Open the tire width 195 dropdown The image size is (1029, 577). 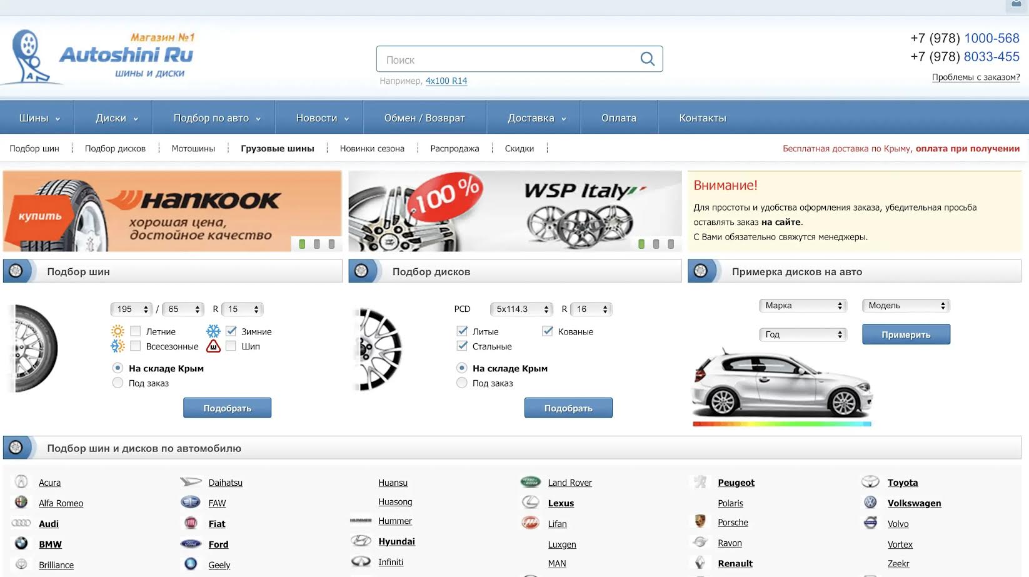(x=131, y=309)
